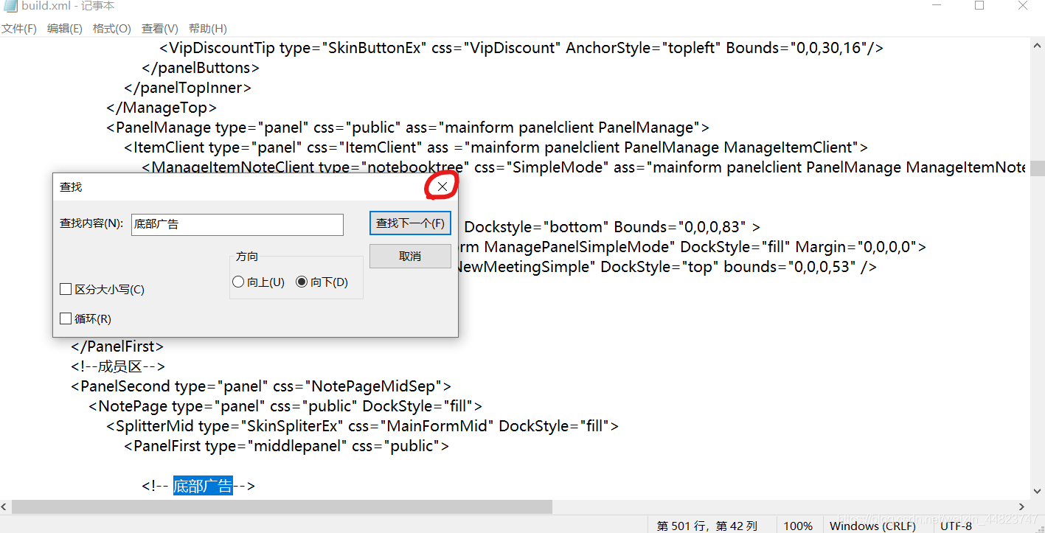1045x533 pixels.
Task: Click the Windows (CRLF) status entry
Action: tap(872, 526)
